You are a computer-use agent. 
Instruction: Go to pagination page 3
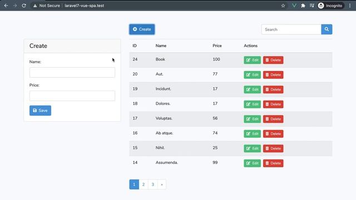[x=153, y=184]
